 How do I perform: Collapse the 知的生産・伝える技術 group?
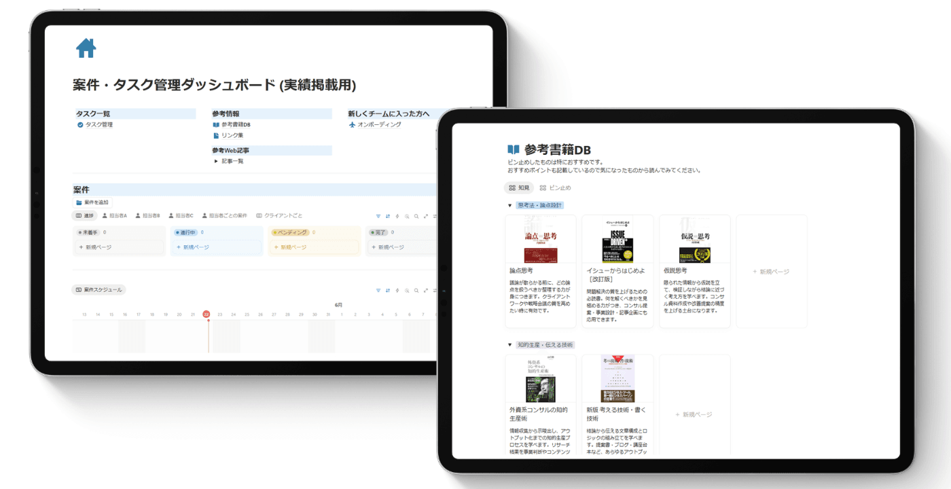click(x=510, y=345)
